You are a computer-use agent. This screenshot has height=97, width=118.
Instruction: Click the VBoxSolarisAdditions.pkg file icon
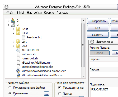[18, 67]
